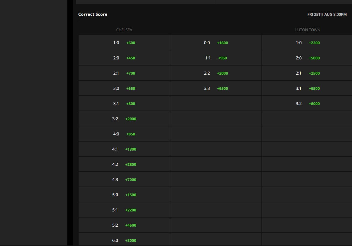Bet on Chelsea 3:2 at +2000
The width and height of the screenshot is (352, 246).
coord(124,119)
